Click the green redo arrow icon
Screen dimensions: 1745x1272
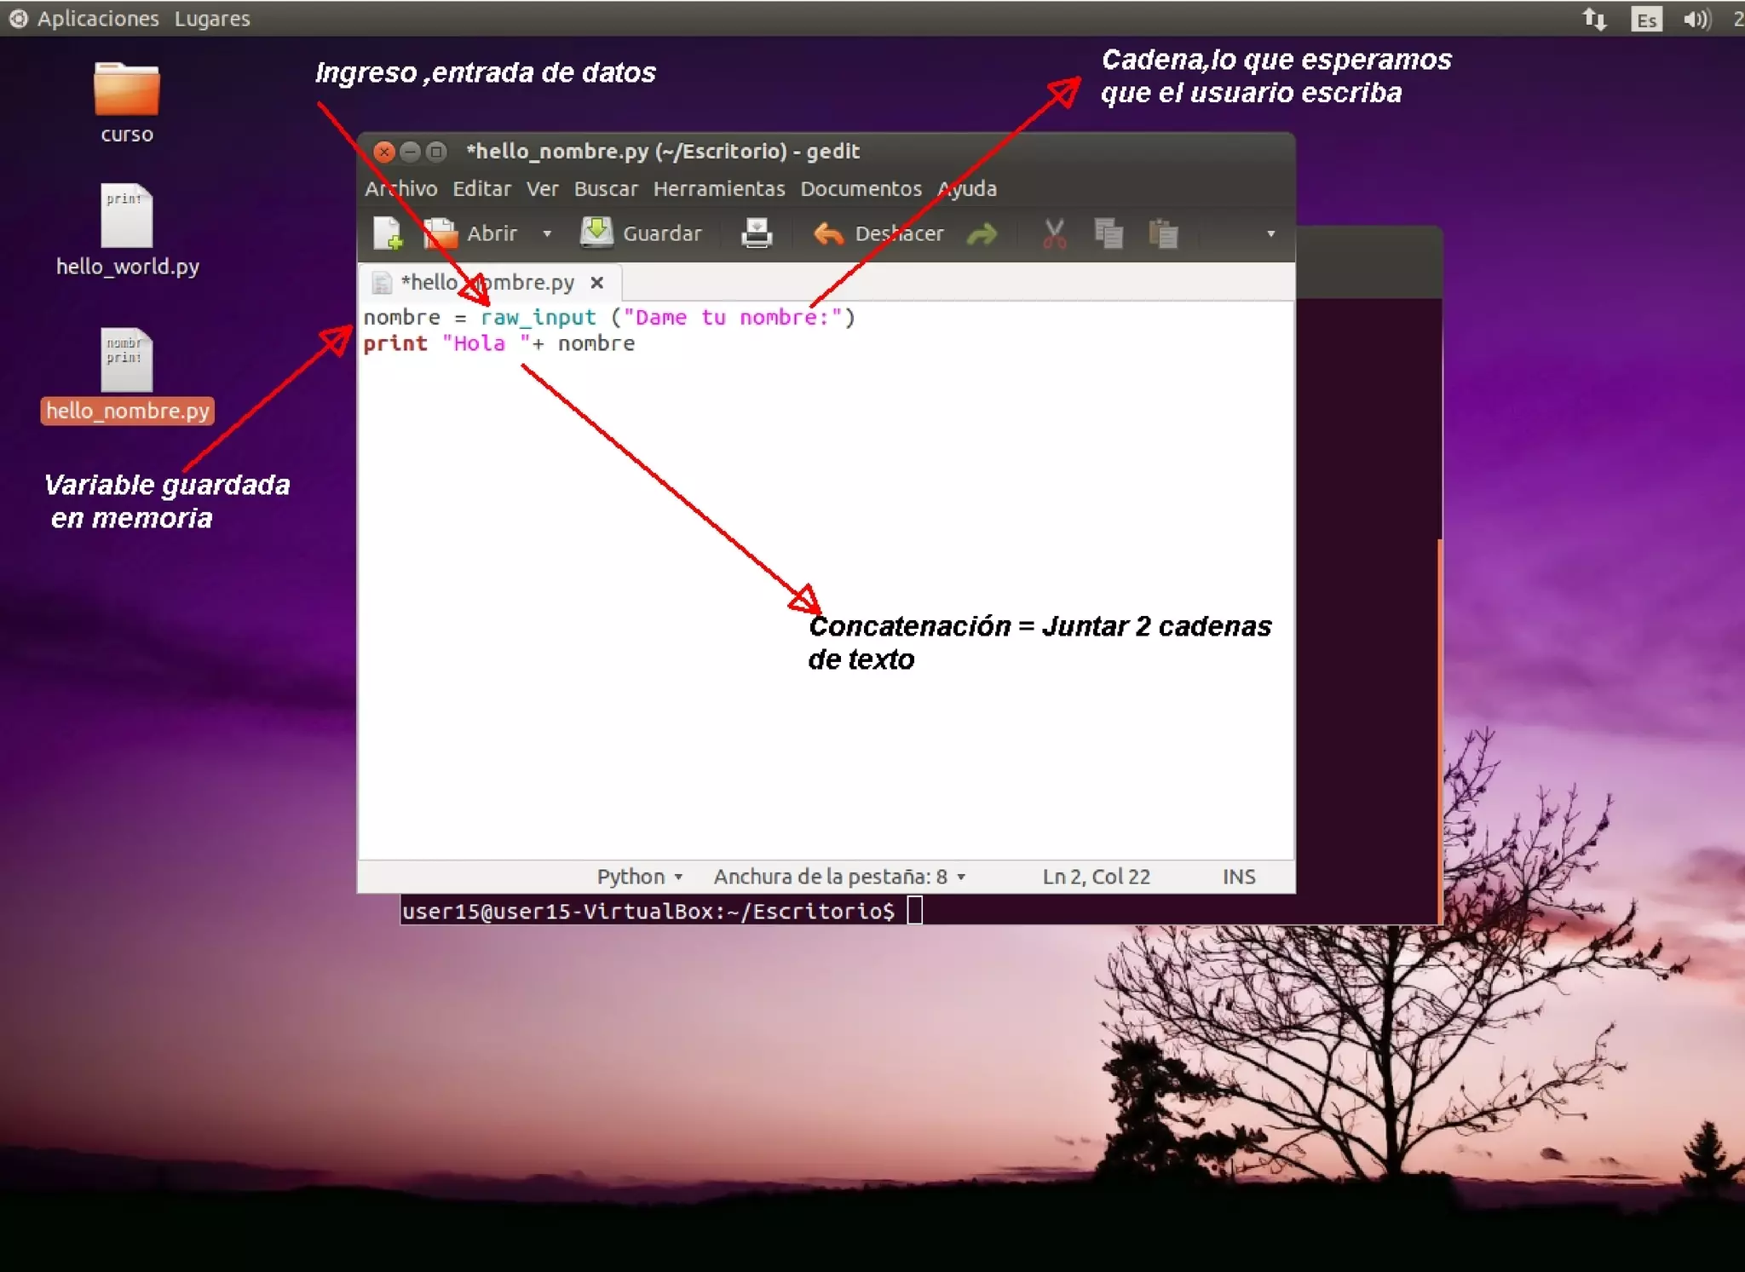pos(982,233)
